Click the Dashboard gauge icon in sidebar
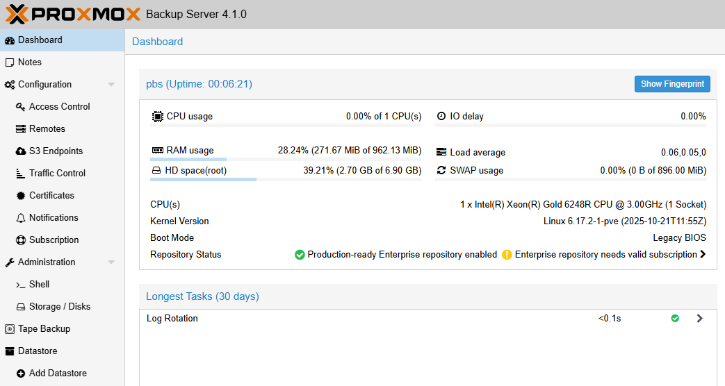The image size is (725, 386). (10, 41)
